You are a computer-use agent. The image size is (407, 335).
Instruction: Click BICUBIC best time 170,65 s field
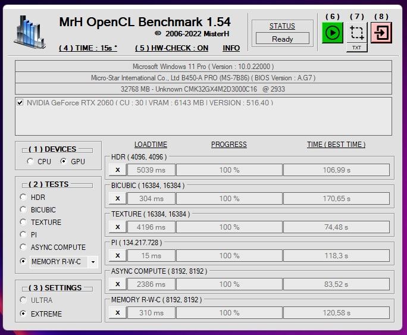coord(336,199)
